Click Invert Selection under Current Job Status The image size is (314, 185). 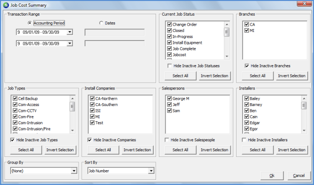(x=214, y=76)
